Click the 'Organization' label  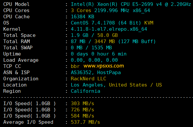[x=21, y=79]
